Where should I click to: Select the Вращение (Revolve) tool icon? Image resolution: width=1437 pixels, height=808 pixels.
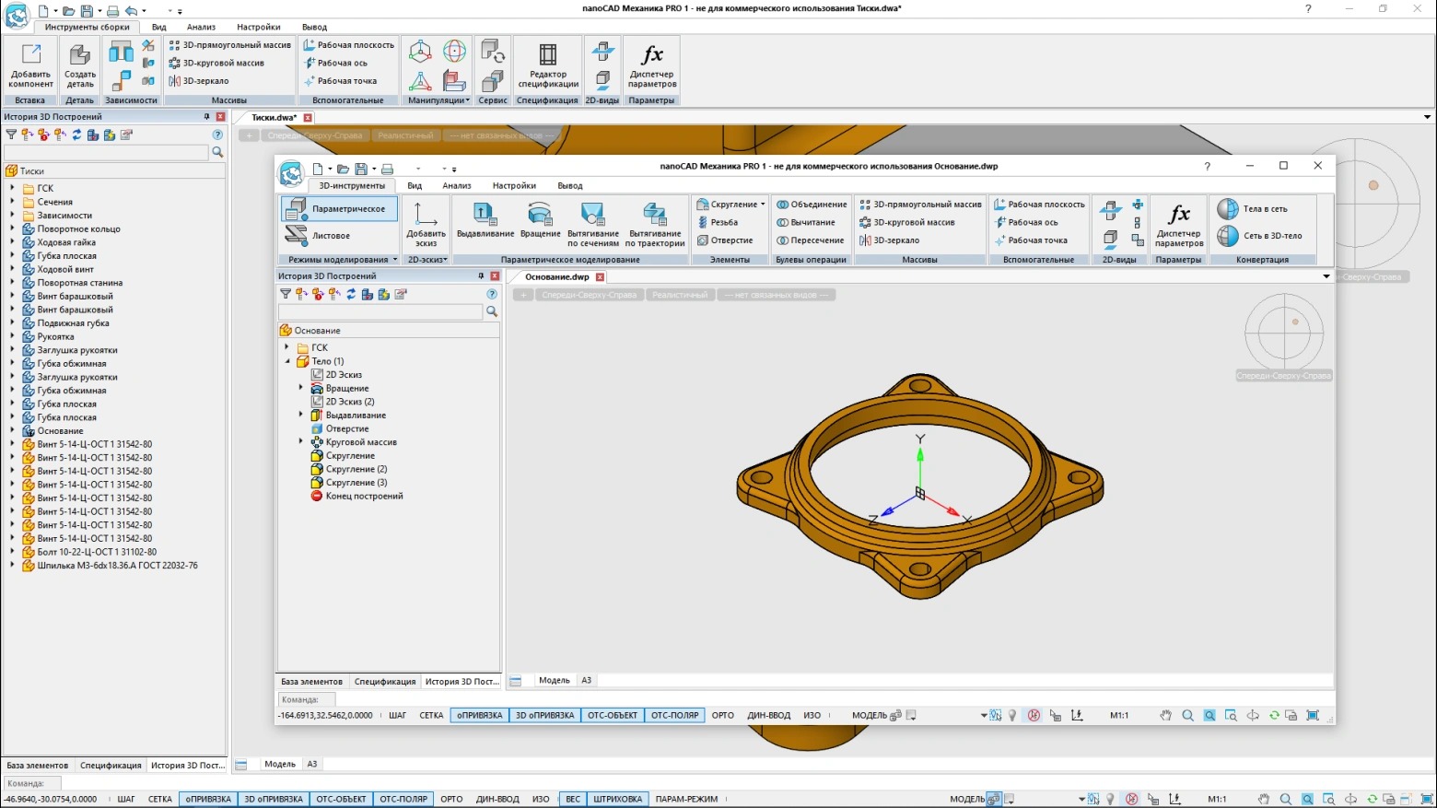tap(540, 215)
